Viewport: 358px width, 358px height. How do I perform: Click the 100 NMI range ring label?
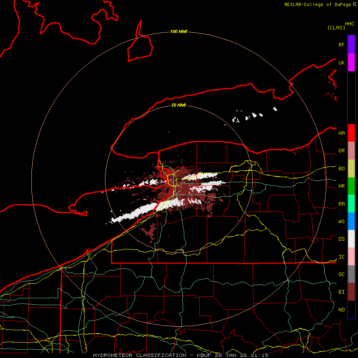179,31
